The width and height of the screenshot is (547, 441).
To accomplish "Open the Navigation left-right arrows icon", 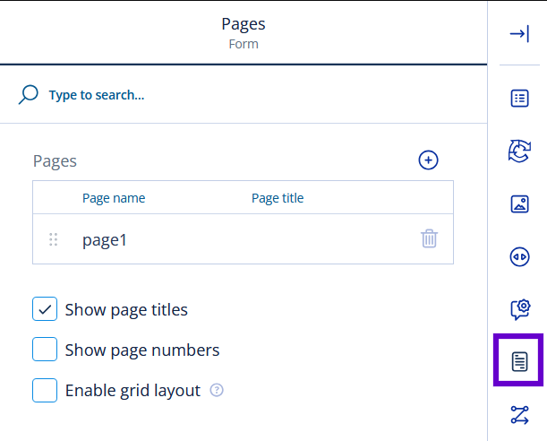I will 519,257.
